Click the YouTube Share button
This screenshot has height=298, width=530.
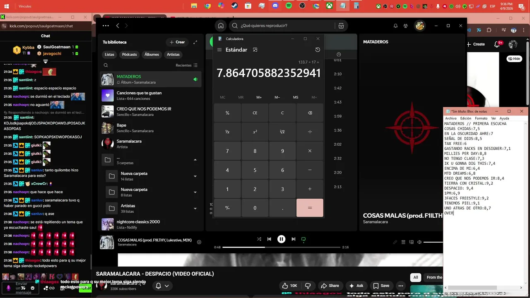pos(330,286)
